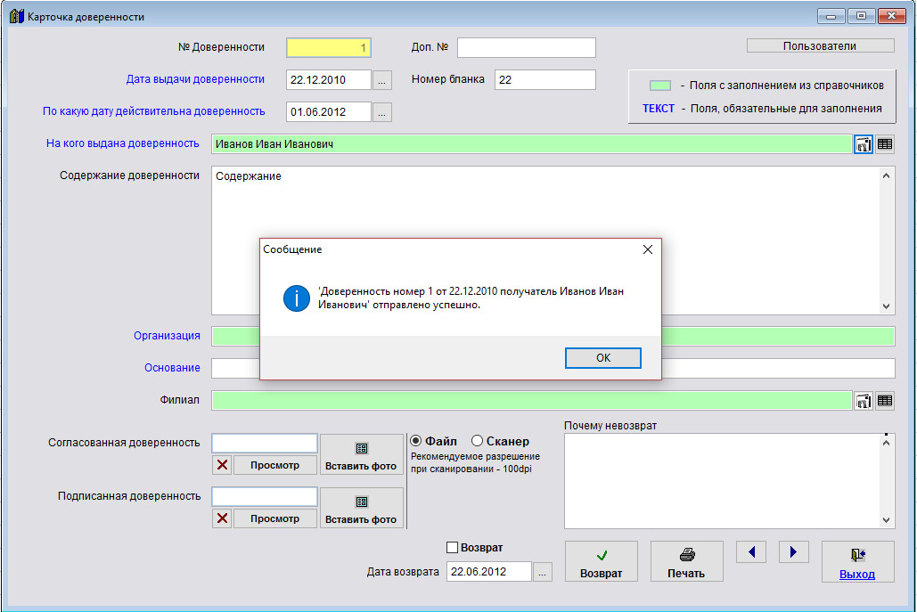Click table list icon beside Филиал field

885,400
